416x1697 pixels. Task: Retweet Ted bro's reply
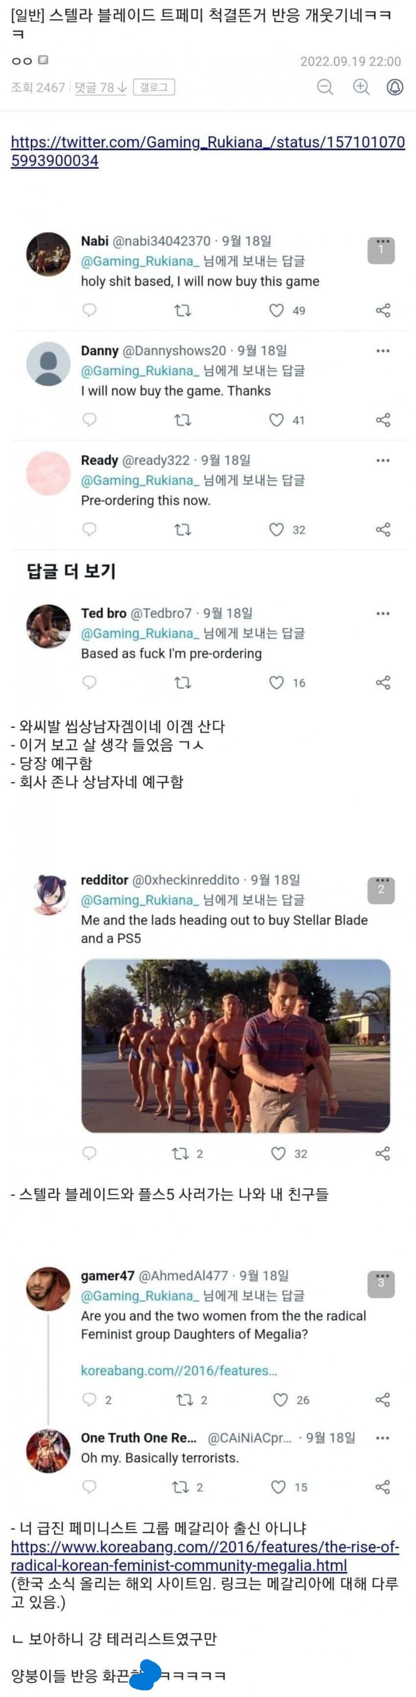pyautogui.click(x=183, y=682)
